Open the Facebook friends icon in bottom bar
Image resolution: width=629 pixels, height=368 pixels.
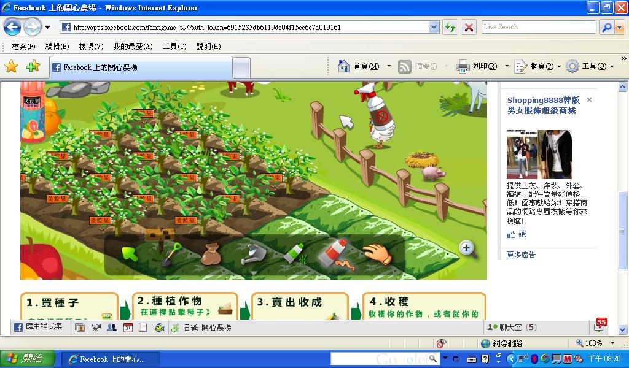[x=112, y=328]
